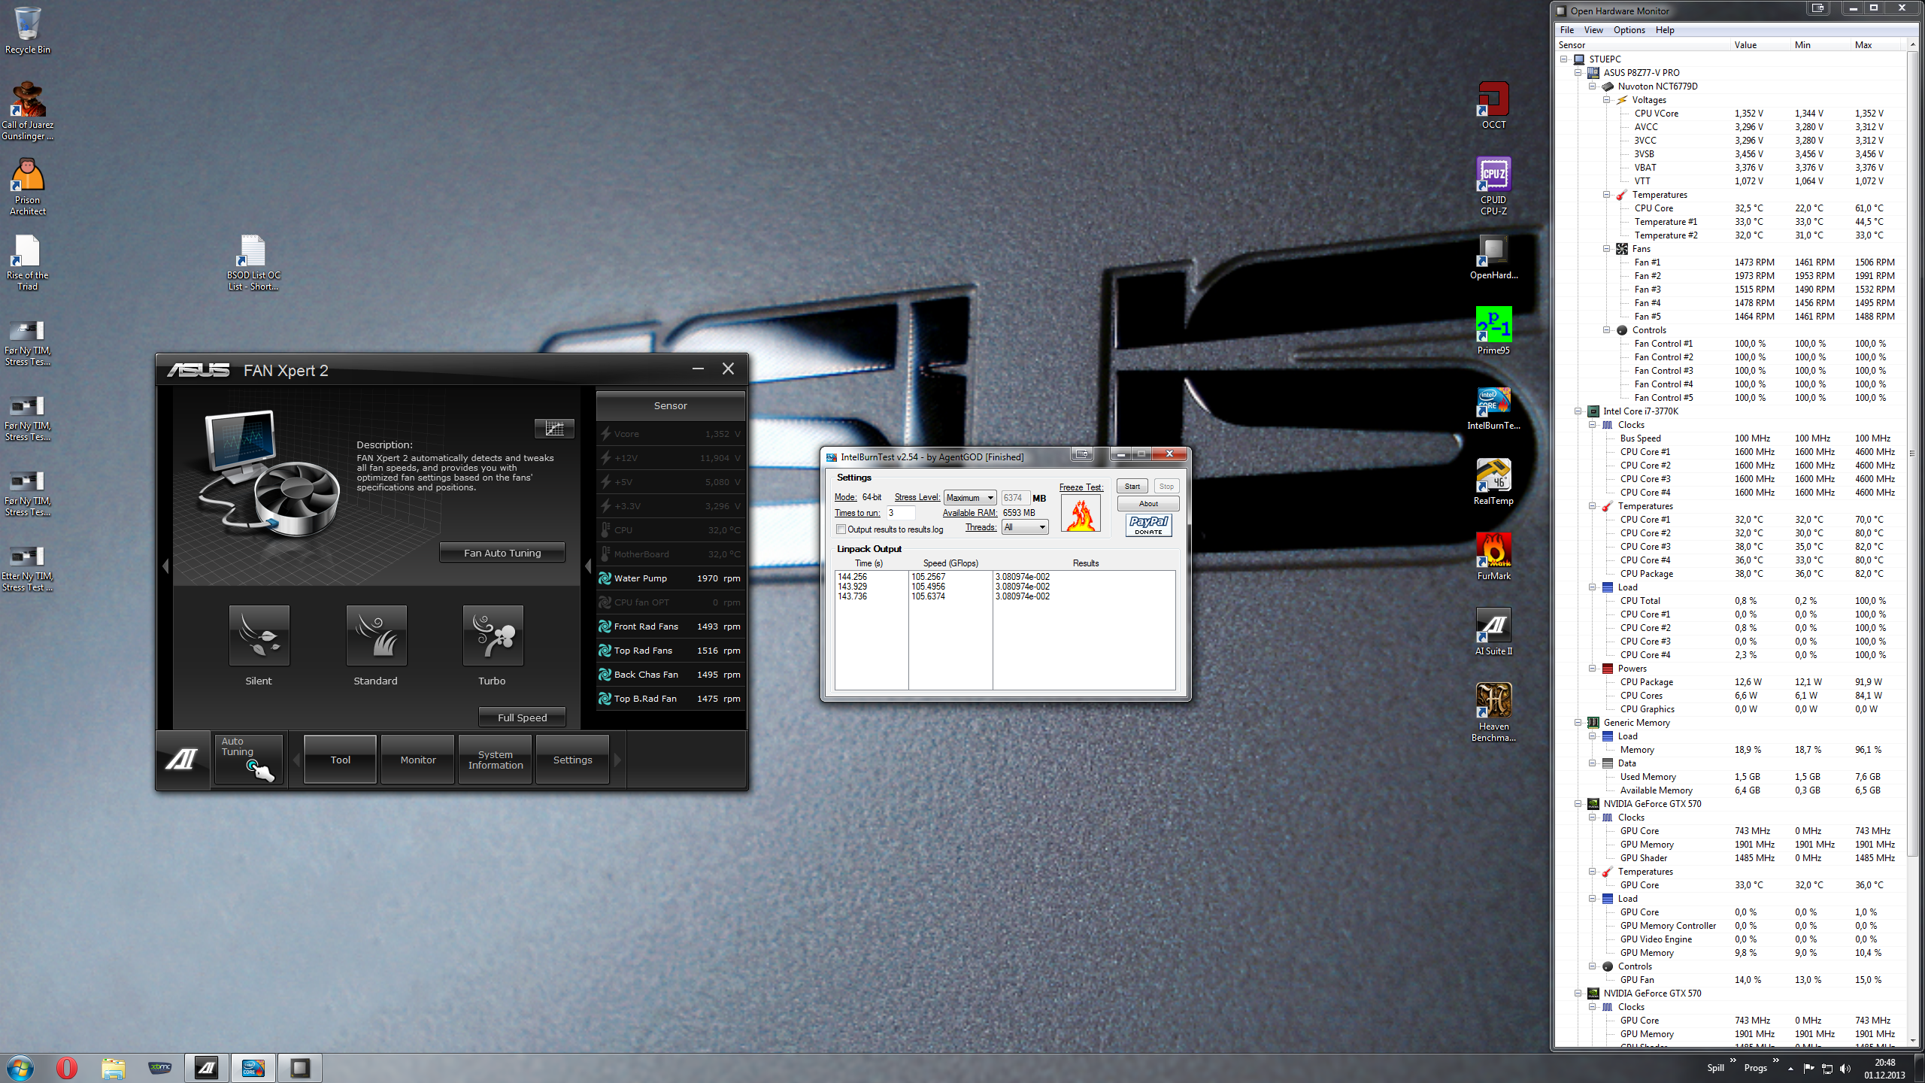
Task: Click AI Suite logo button in FAN Xpert
Action: (x=182, y=760)
